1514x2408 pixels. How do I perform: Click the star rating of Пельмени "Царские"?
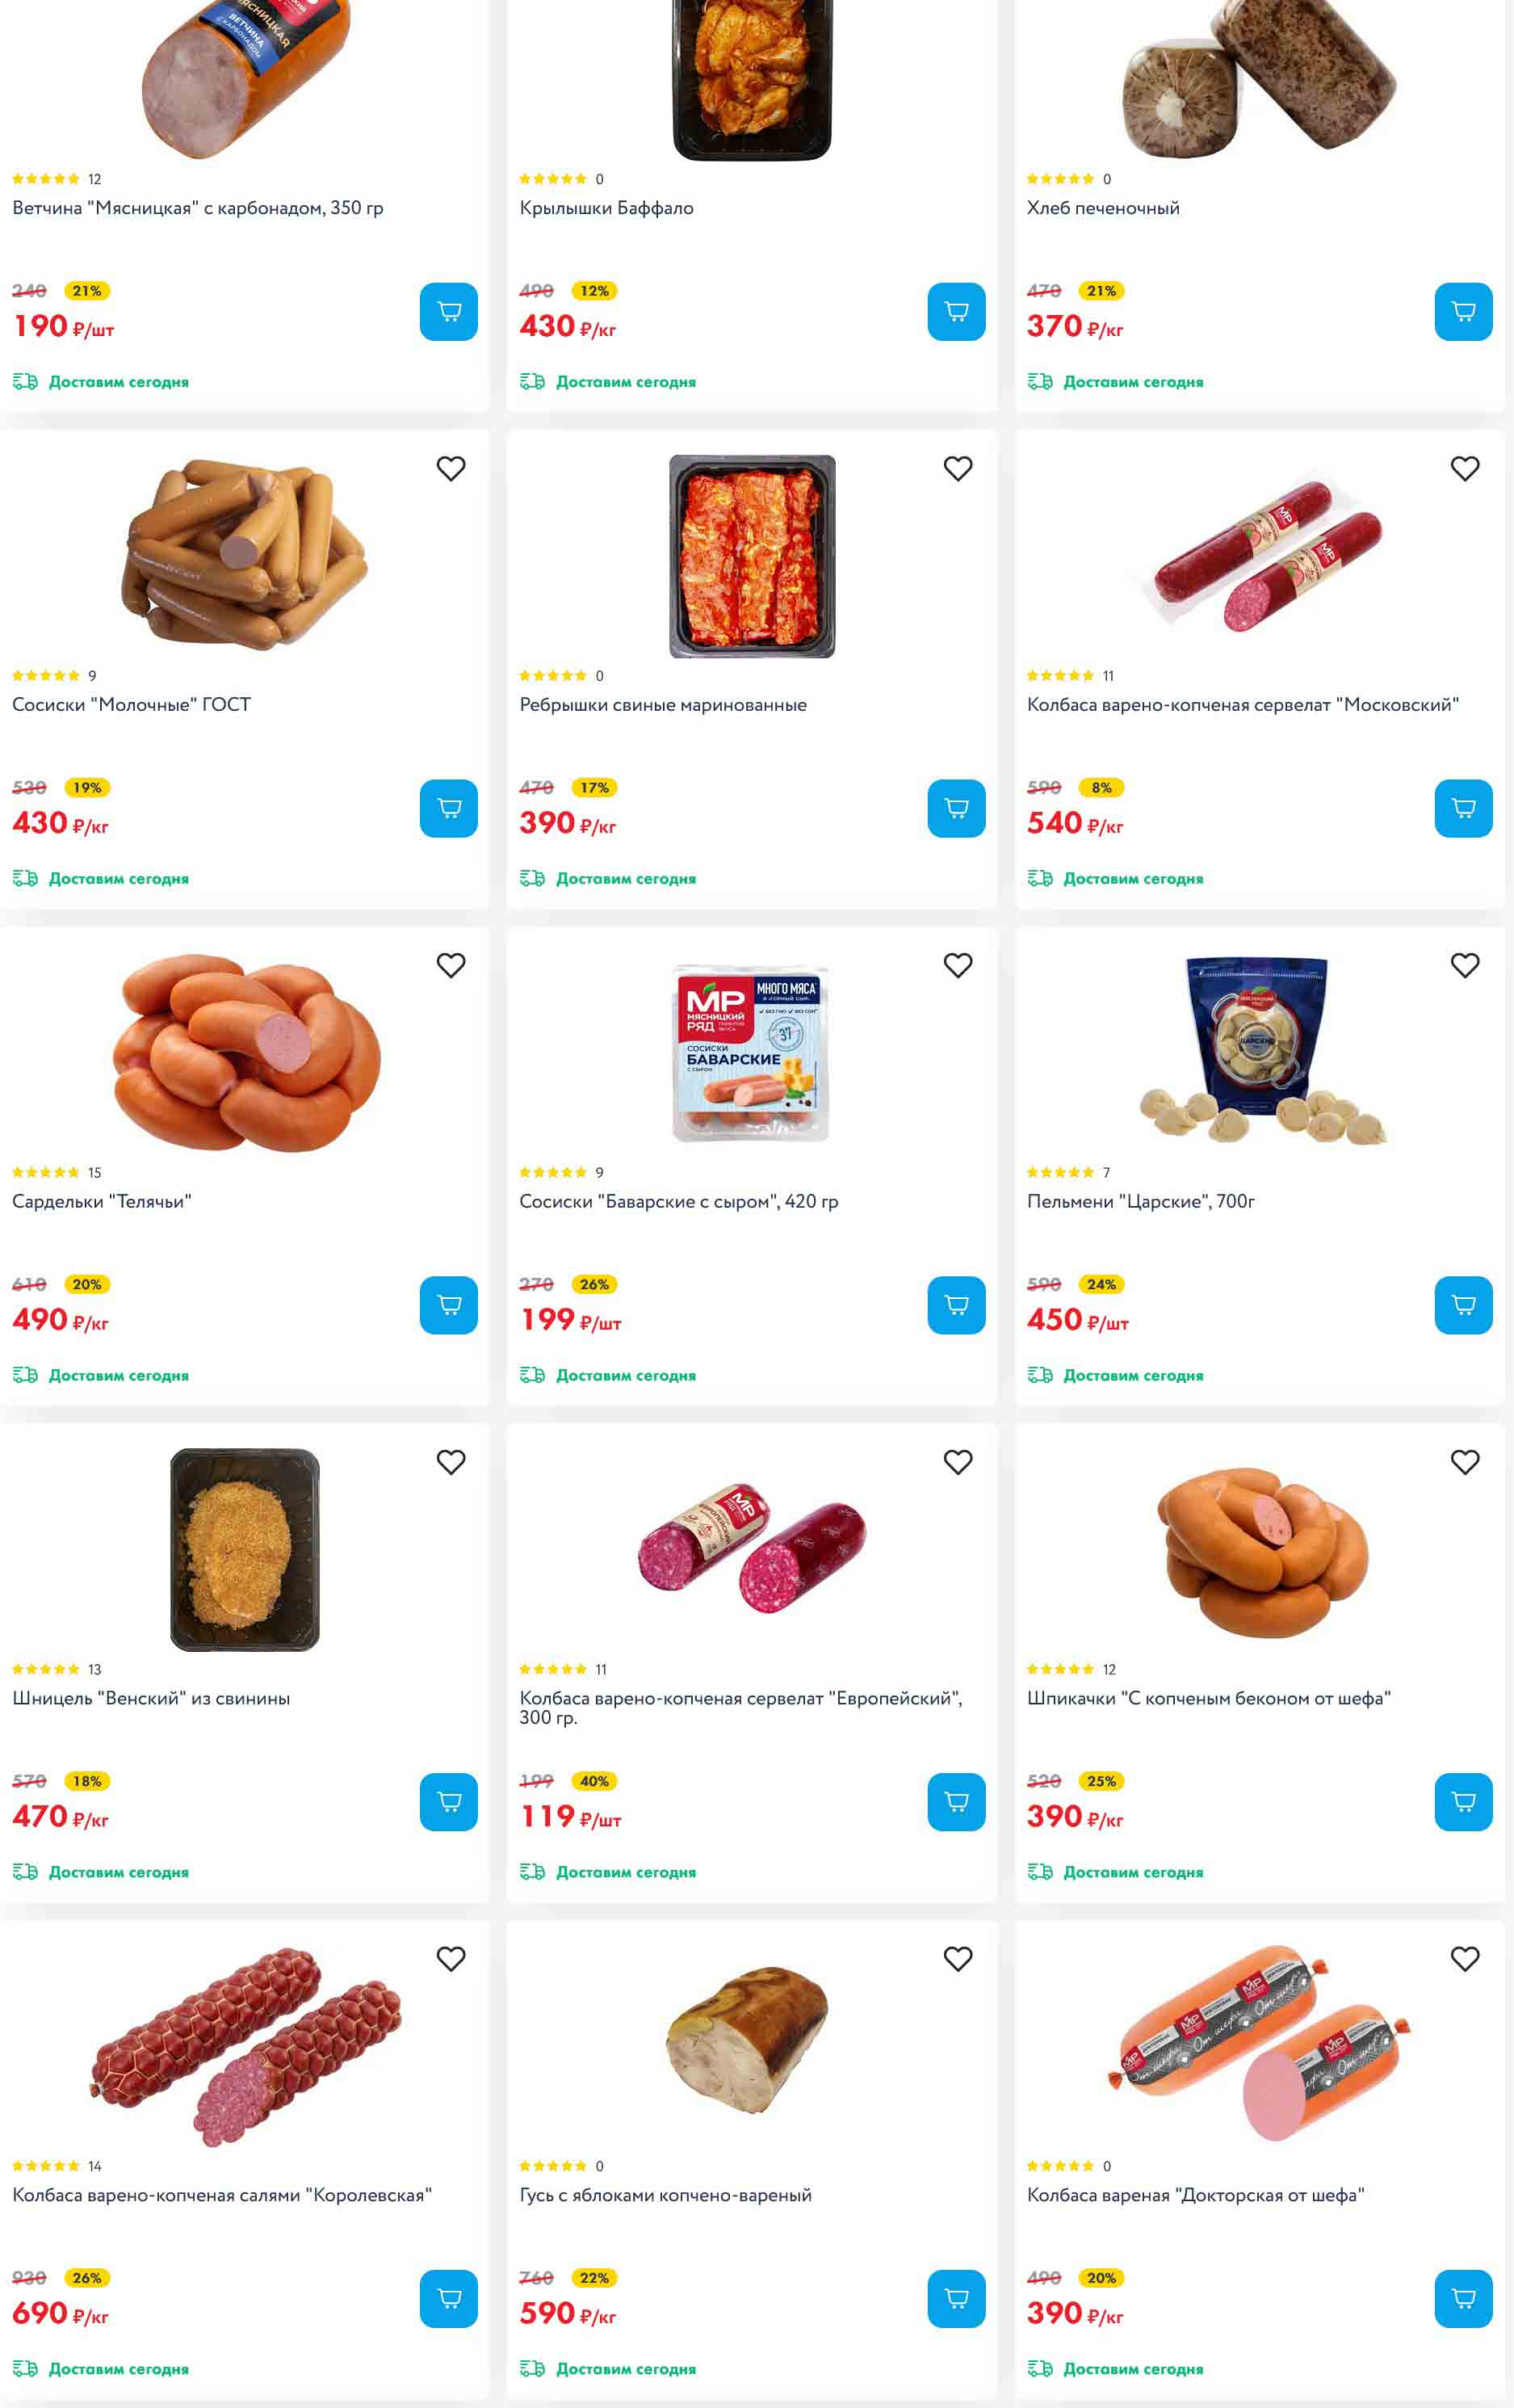[1059, 1172]
